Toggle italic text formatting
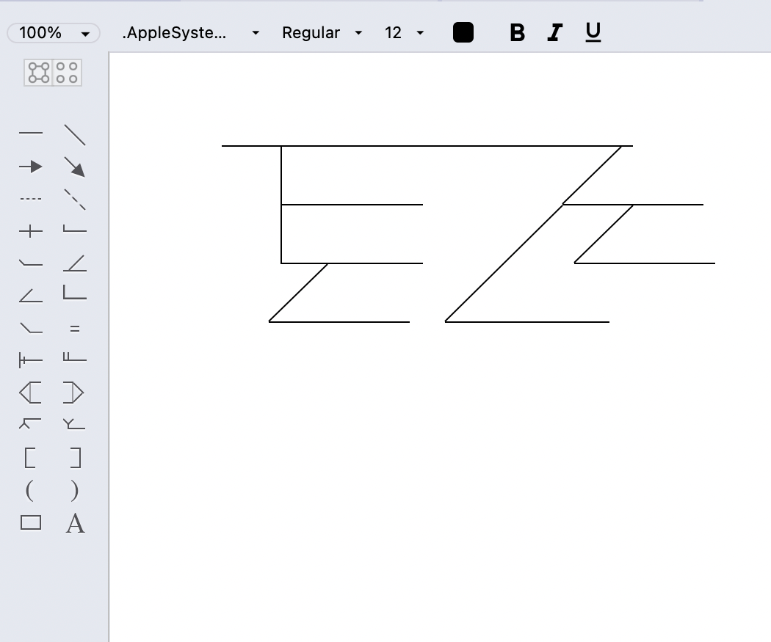 555,33
